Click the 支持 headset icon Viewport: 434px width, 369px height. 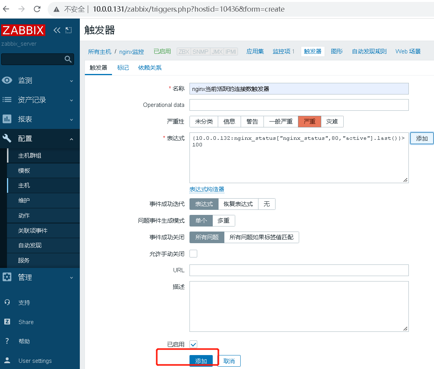(7, 302)
